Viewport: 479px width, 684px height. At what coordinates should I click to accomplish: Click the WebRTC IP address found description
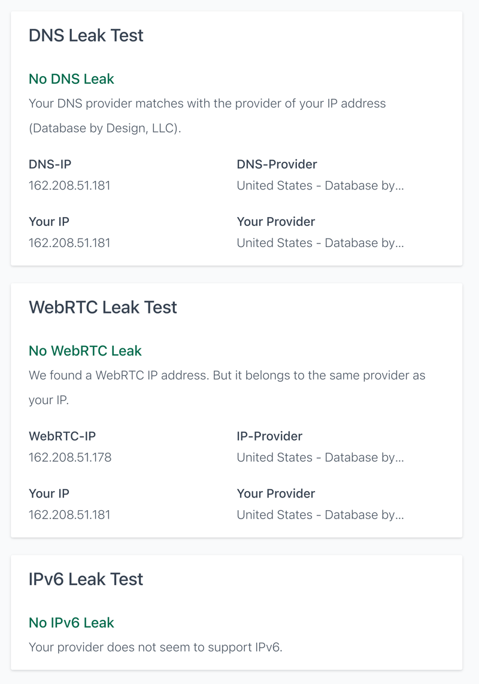(x=227, y=376)
